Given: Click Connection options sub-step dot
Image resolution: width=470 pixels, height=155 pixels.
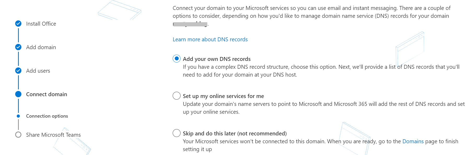Looking at the screenshot, I should point(18,116).
